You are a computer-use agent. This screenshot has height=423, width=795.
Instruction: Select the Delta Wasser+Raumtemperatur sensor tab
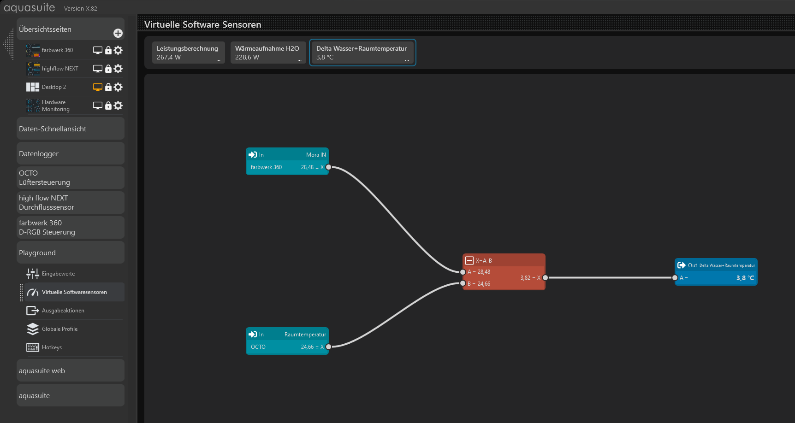[x=362, y=53]
